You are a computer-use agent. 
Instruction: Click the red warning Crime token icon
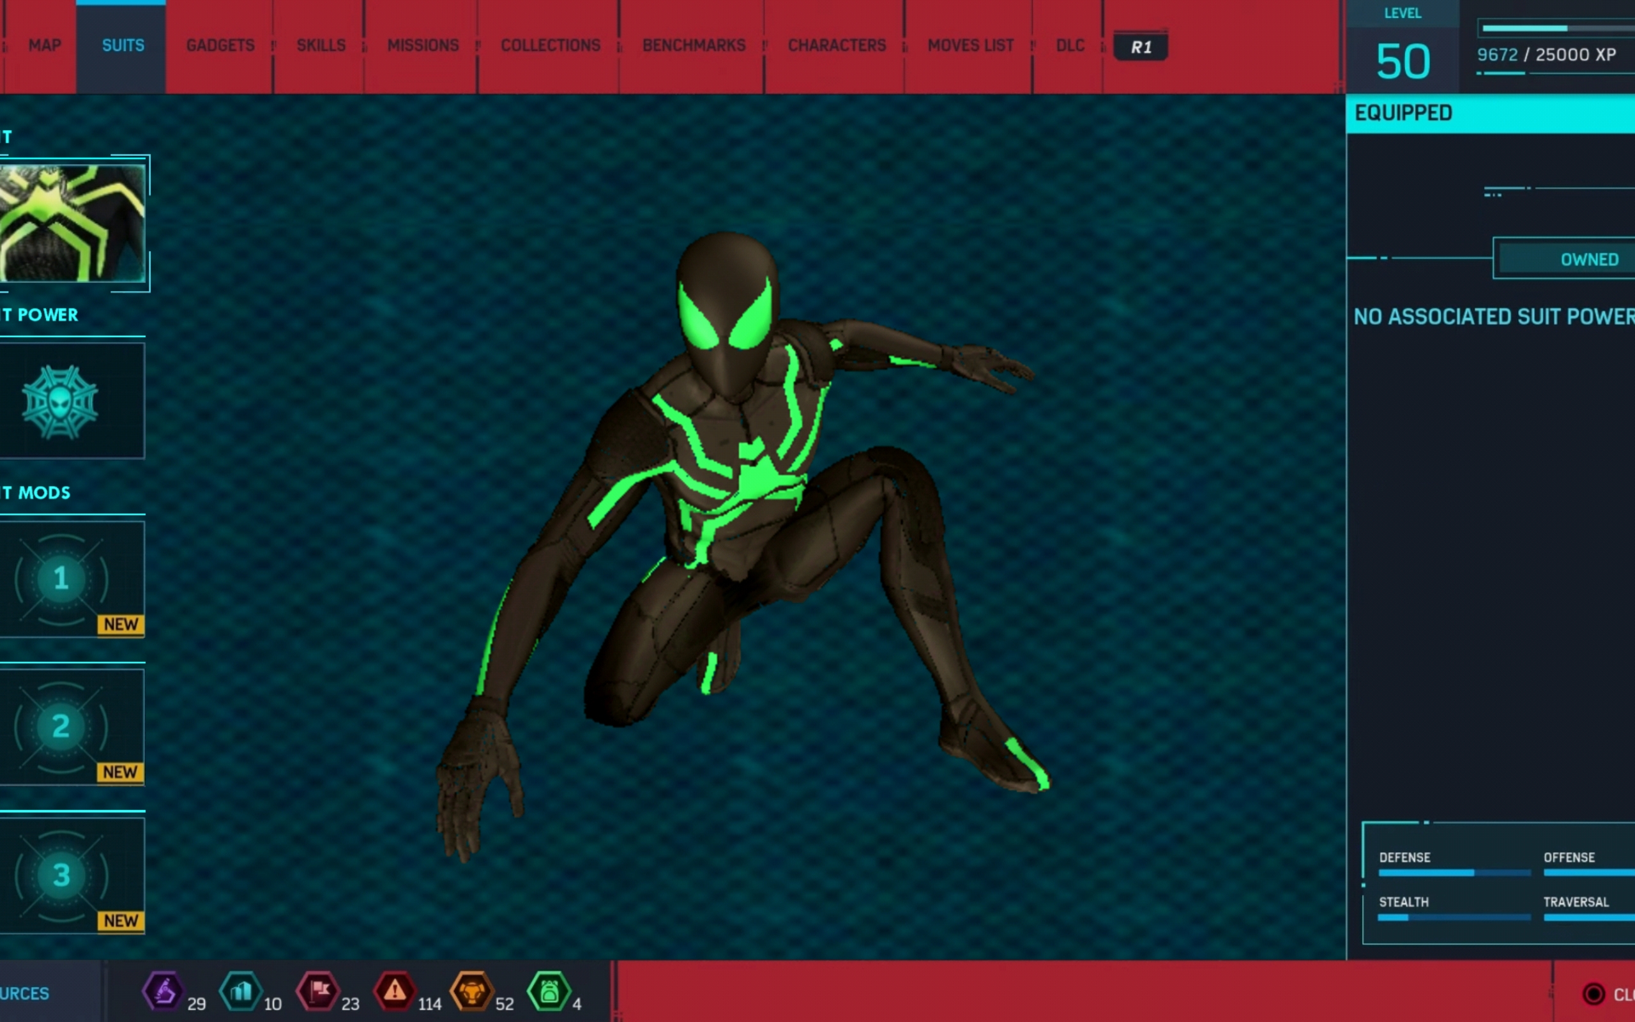(x=395, y=991)
